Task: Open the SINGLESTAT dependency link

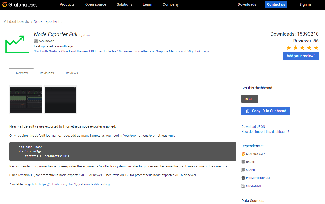Action: [254, 186]
